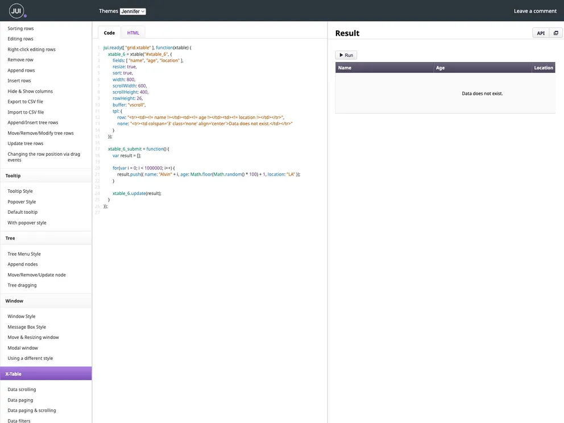The width and height of the screenshot is (564, 423).
Task: Open the Tooltip Style example
Action: [x=20, y=190]
